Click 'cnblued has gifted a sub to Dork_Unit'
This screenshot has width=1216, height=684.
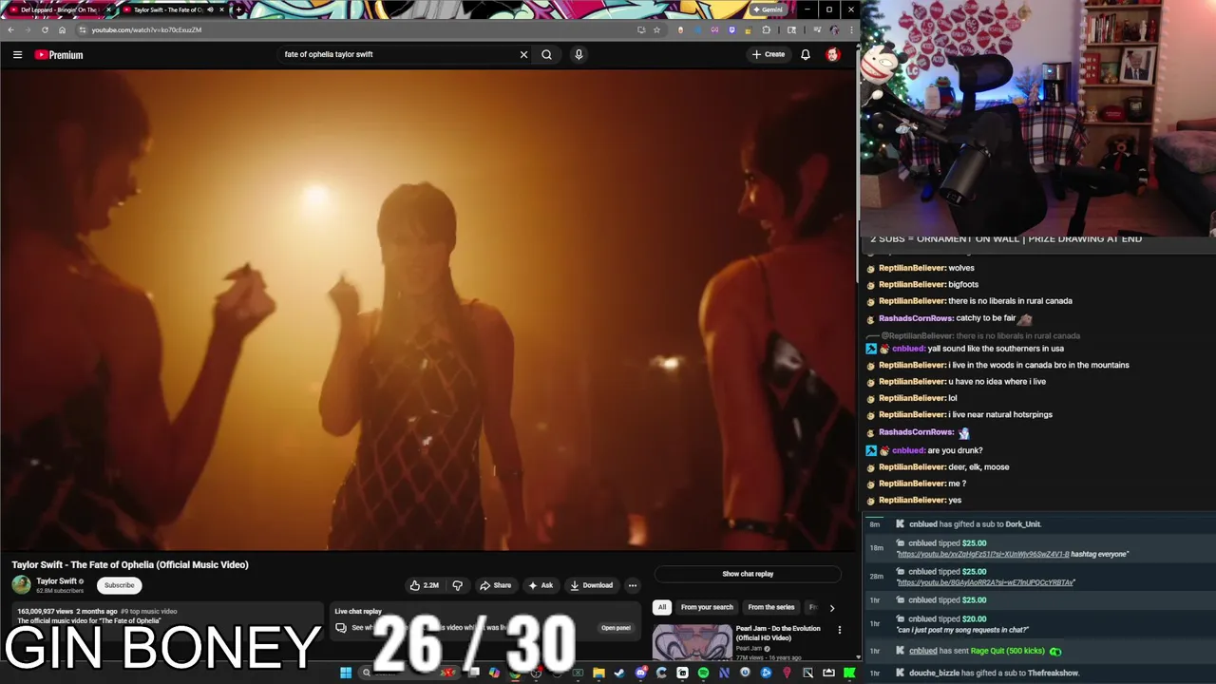pos(975,524)
